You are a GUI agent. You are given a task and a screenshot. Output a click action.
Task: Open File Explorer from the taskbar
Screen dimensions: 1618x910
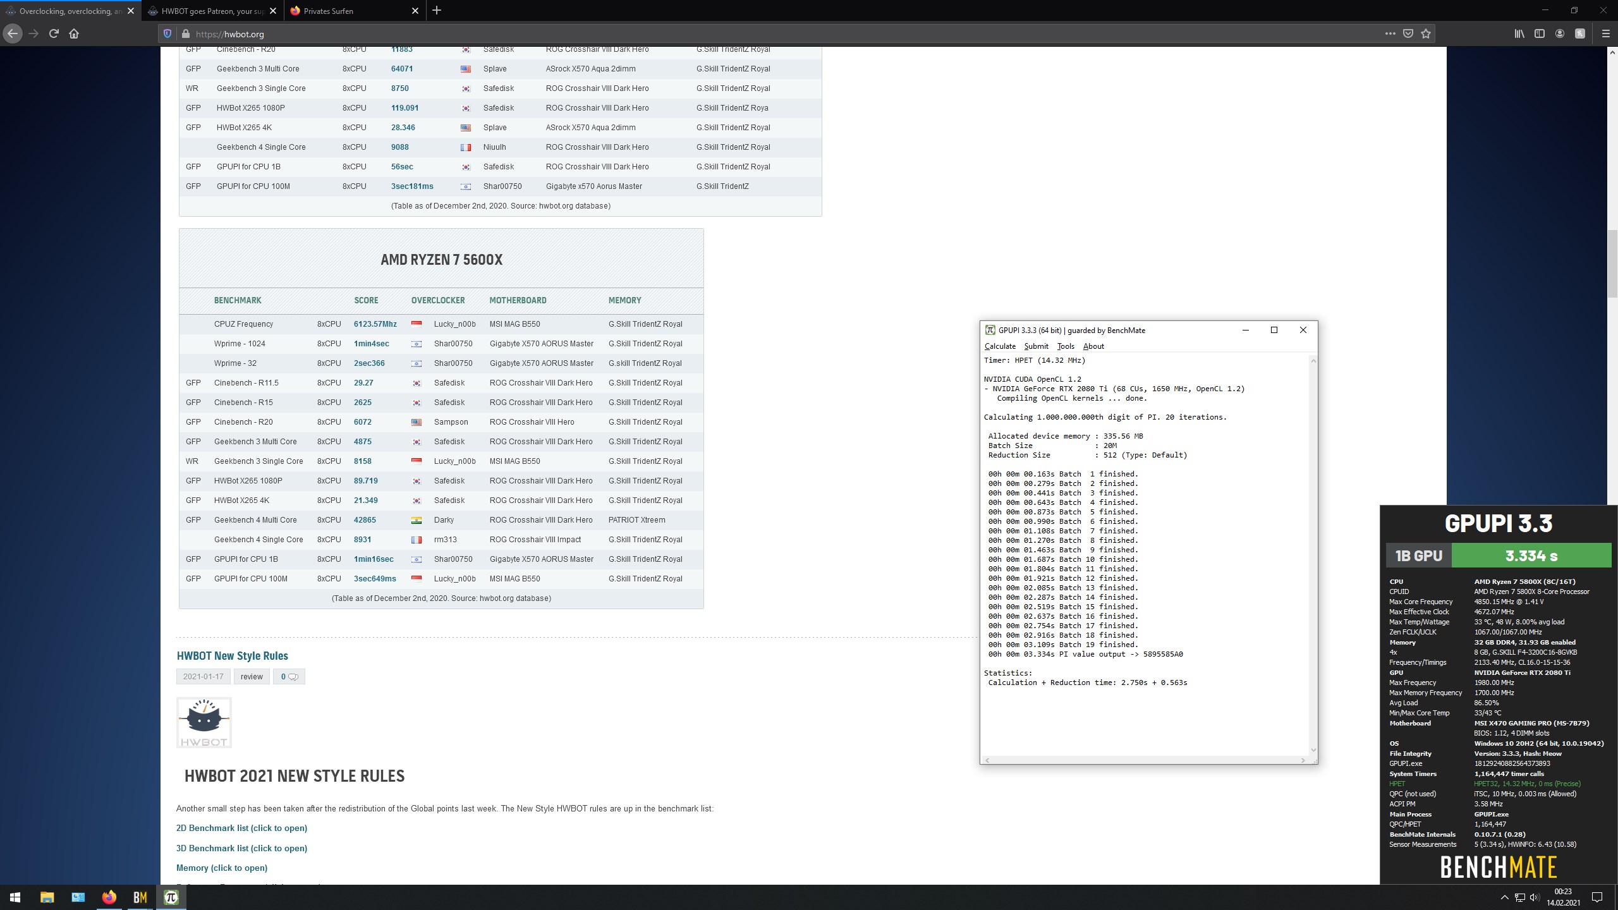47,897
